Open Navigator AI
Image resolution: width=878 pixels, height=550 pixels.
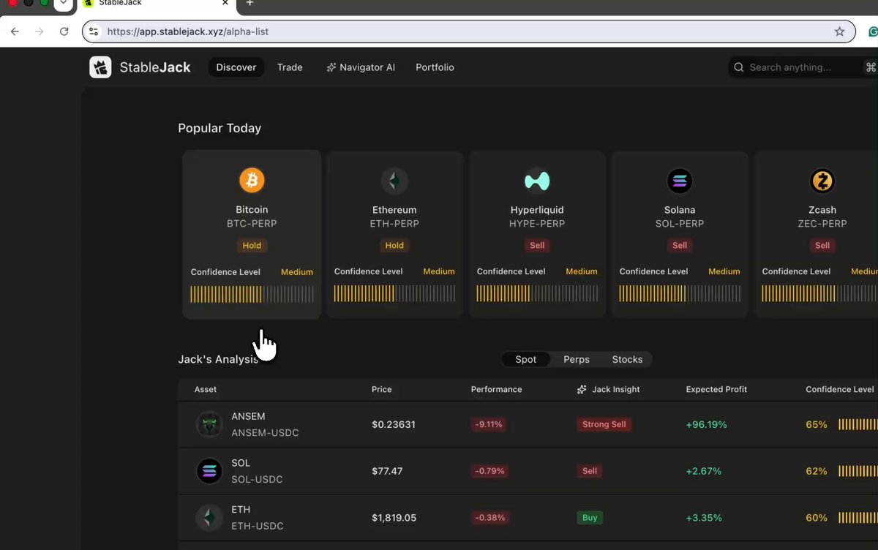[x=361, y=67]
